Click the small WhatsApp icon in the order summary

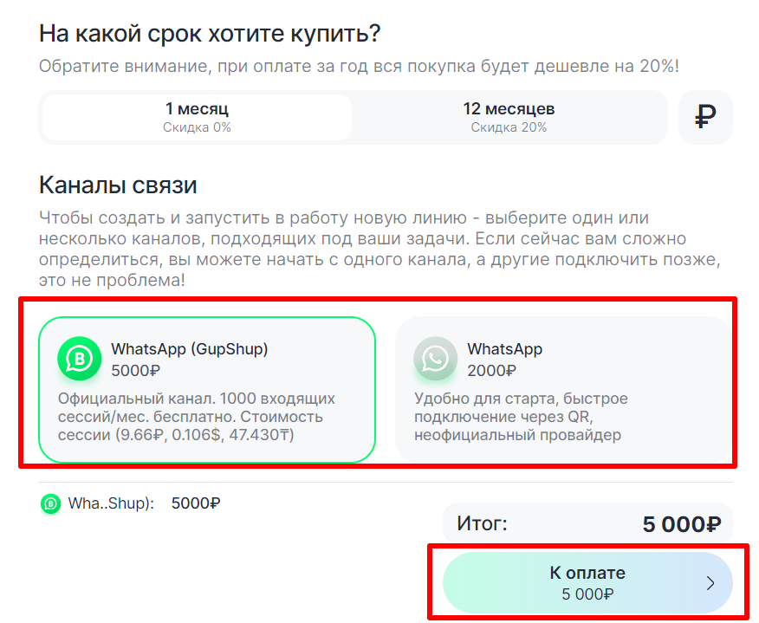click(x=51, y=503)
